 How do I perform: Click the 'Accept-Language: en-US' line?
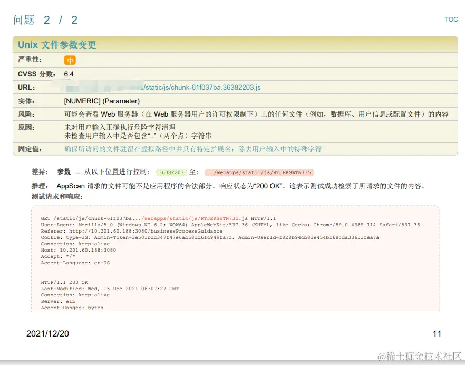[x=75, y=263]
